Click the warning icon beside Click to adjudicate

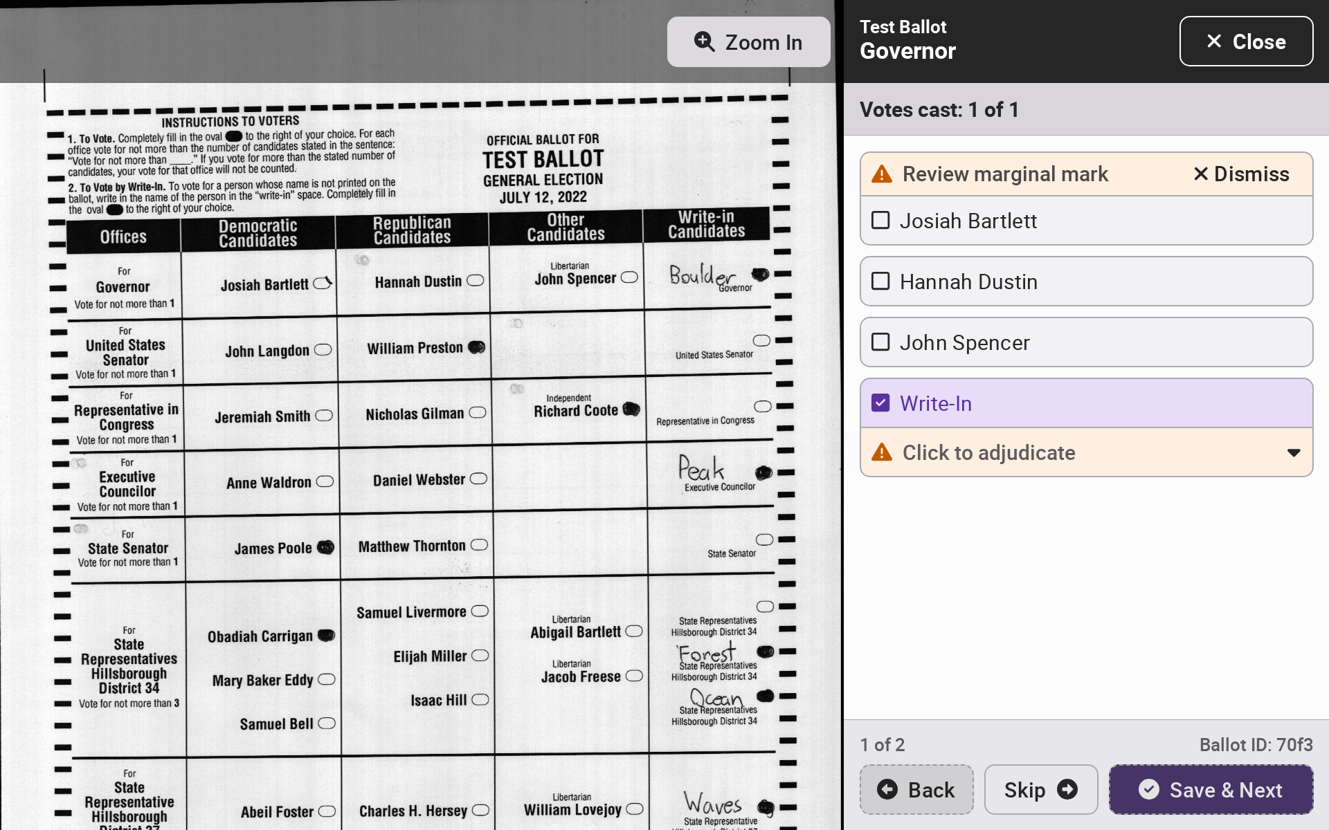pos(881,453)
